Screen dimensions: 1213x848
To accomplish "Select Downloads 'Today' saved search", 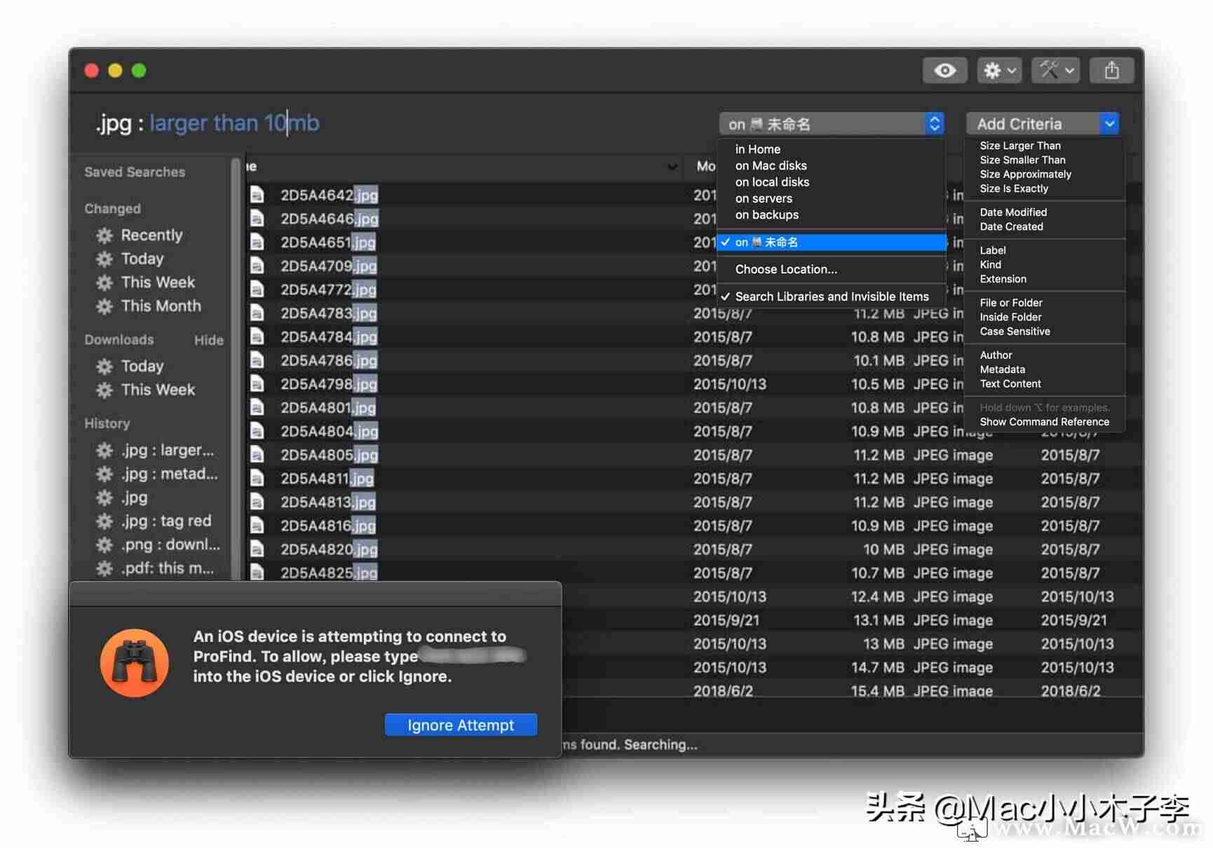I will pos(142,366).
